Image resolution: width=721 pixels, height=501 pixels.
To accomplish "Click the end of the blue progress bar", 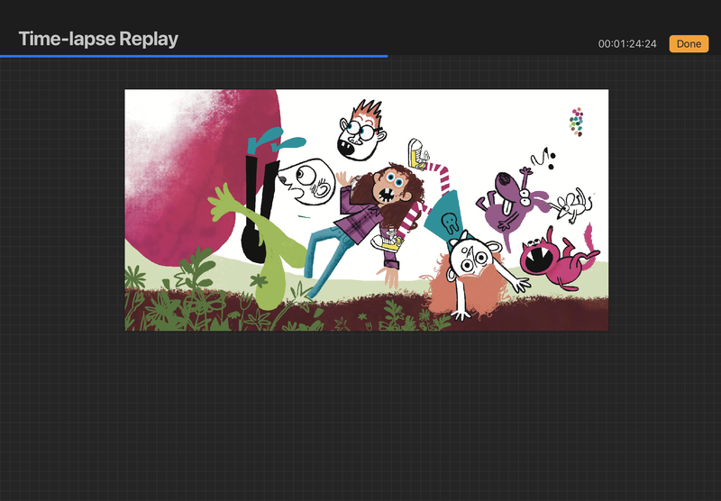I will 387,56.
